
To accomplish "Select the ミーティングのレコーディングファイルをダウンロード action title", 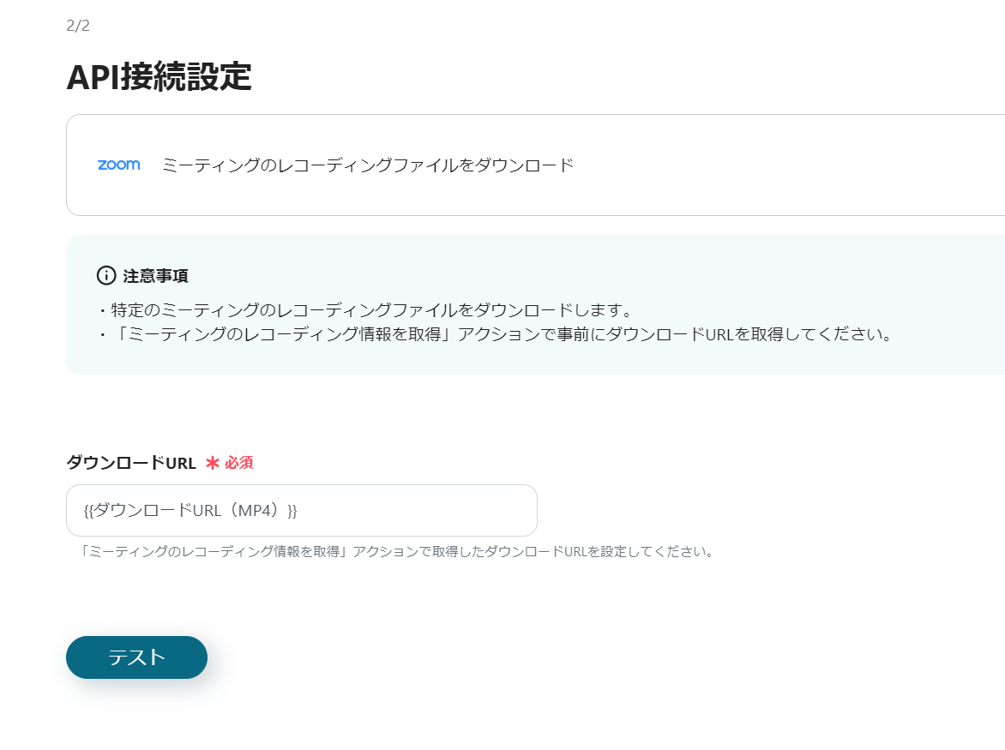I will click(x=367, y=165).
